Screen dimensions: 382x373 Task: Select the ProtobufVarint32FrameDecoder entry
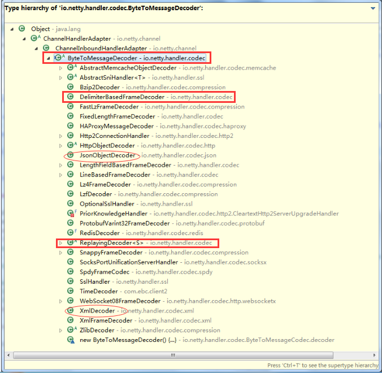tap(172, 223)
